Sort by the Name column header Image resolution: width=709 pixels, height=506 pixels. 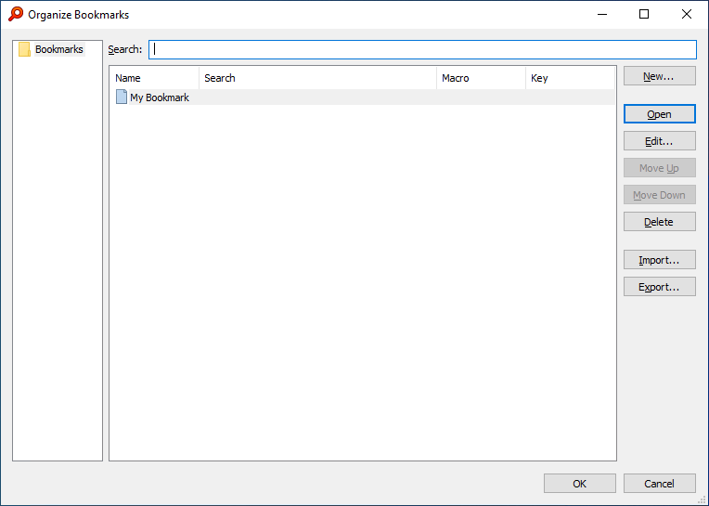coord(154,78)
